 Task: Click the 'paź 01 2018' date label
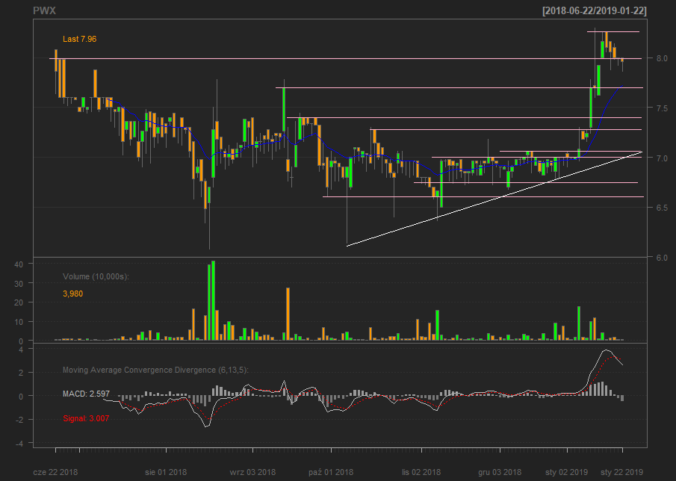(331, 472)
